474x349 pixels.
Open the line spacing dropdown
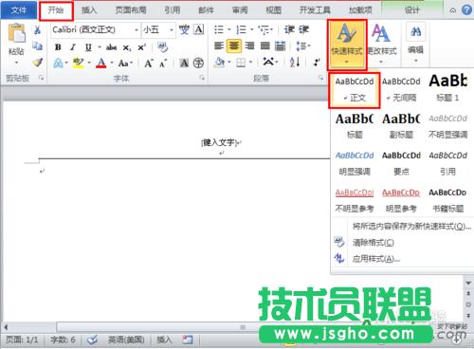(x=303, y=46)
